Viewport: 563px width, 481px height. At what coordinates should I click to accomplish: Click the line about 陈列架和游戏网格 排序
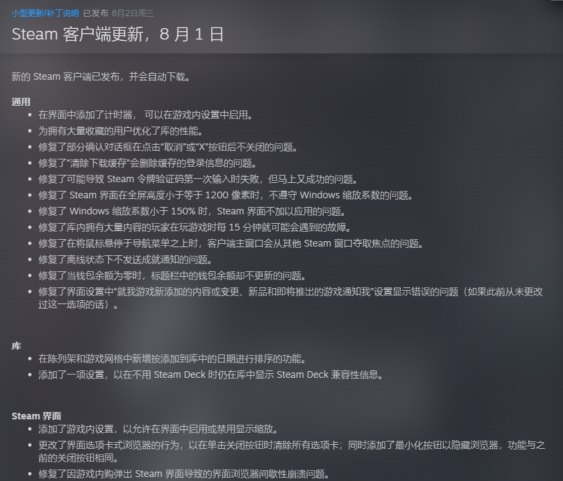tap(172, 358)
